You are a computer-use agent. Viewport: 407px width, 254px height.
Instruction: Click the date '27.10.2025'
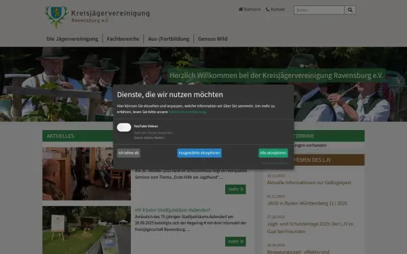pos(276,217)
